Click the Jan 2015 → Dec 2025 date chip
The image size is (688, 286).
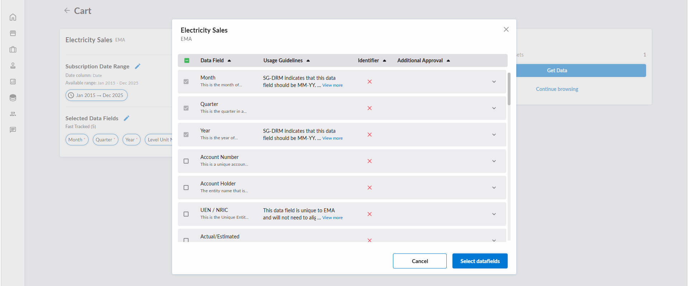(96, 95)
